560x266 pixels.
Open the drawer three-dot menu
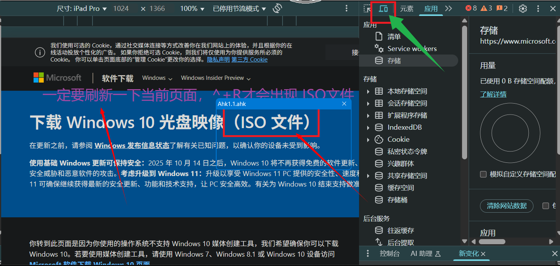pos(368,254)
